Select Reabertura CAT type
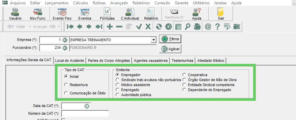The height and width of the screenshot is (120, 296). pyautogui.click(x=76, y=85)
